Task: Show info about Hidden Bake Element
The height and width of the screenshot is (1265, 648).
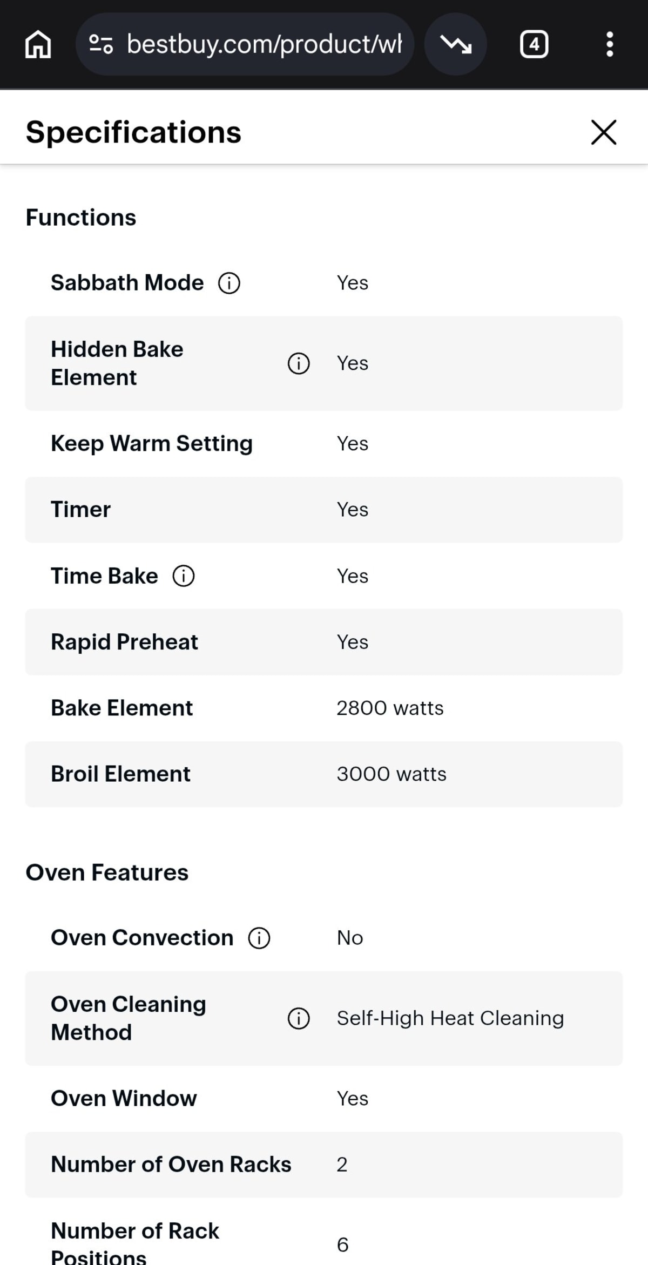Action: click(299, 363)
